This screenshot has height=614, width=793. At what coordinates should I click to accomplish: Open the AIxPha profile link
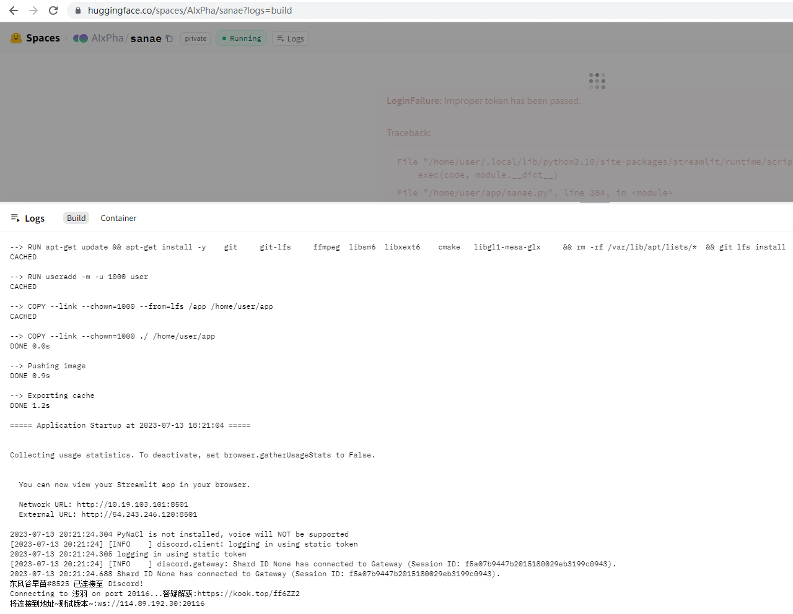(x=107, y=38)
